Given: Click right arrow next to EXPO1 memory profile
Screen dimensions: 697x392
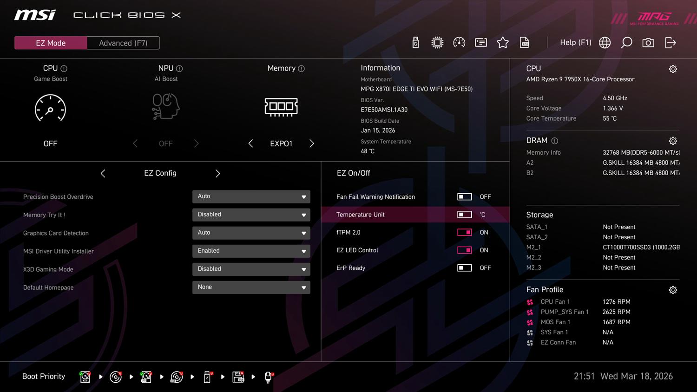Looking at the screenshot, I should click(x=312, y=144).
